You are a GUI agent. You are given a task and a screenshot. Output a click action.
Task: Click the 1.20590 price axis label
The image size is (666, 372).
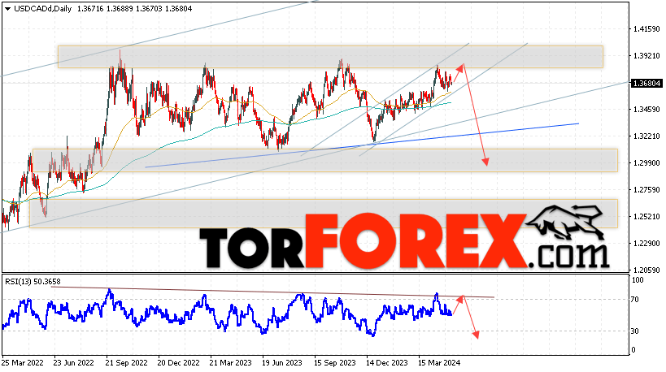pos(646,270)
